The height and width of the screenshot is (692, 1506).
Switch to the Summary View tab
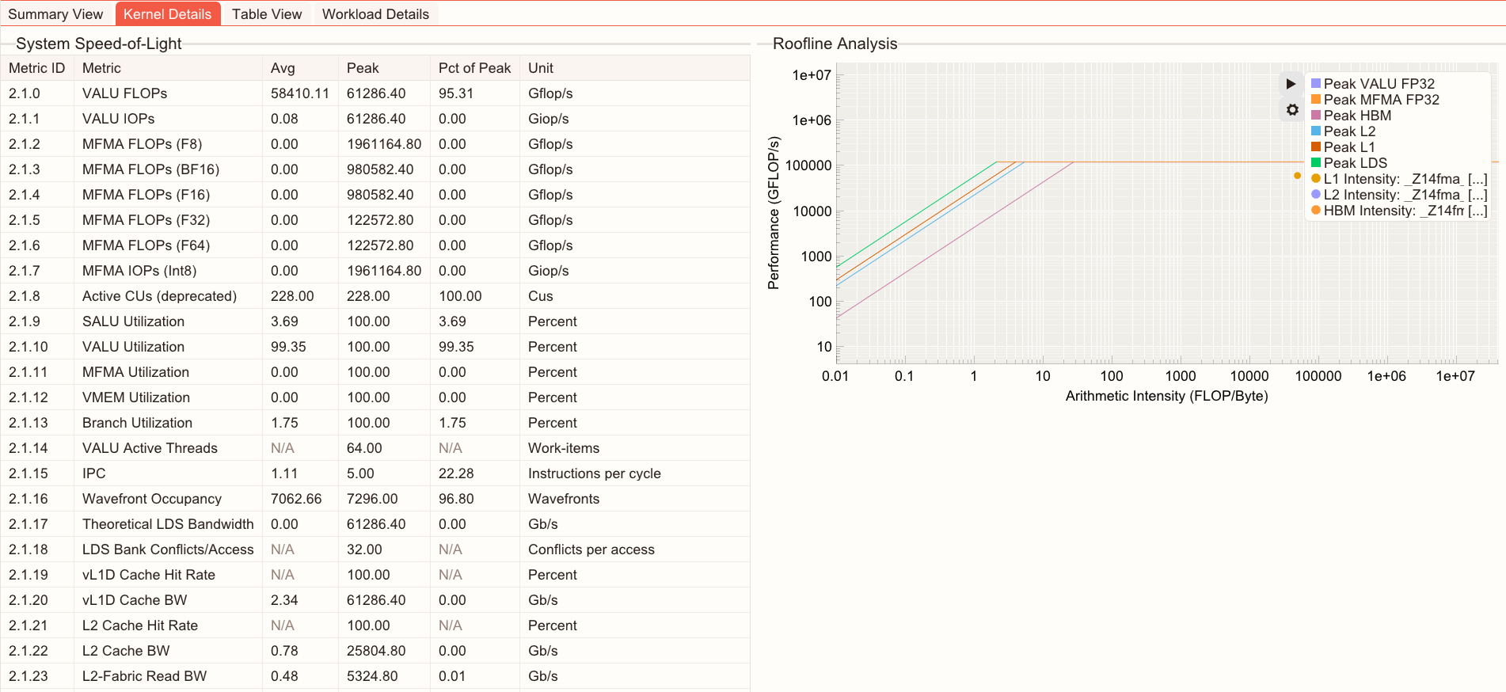55,14
